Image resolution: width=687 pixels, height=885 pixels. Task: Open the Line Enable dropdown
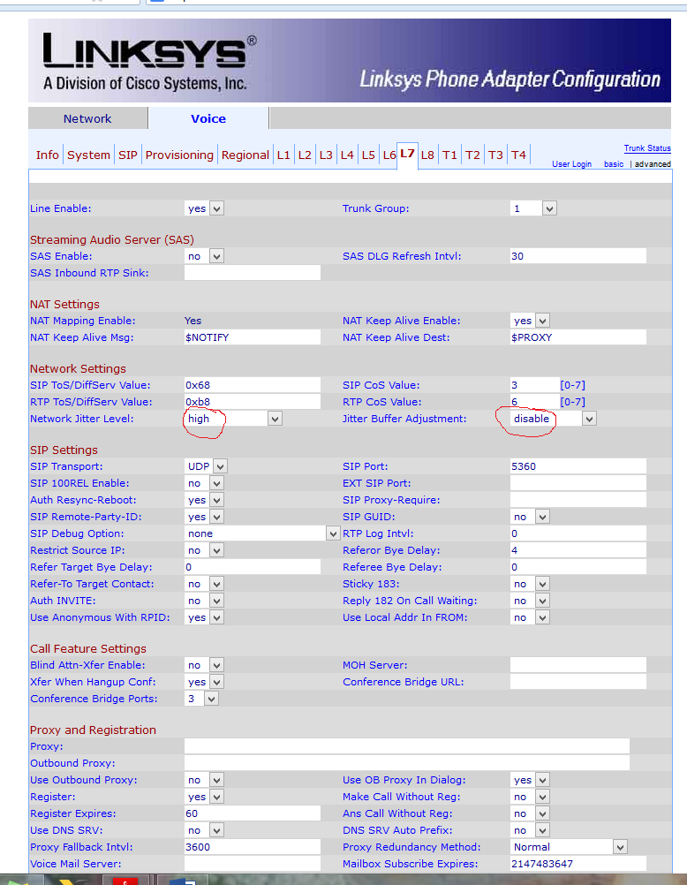[204, 208]
